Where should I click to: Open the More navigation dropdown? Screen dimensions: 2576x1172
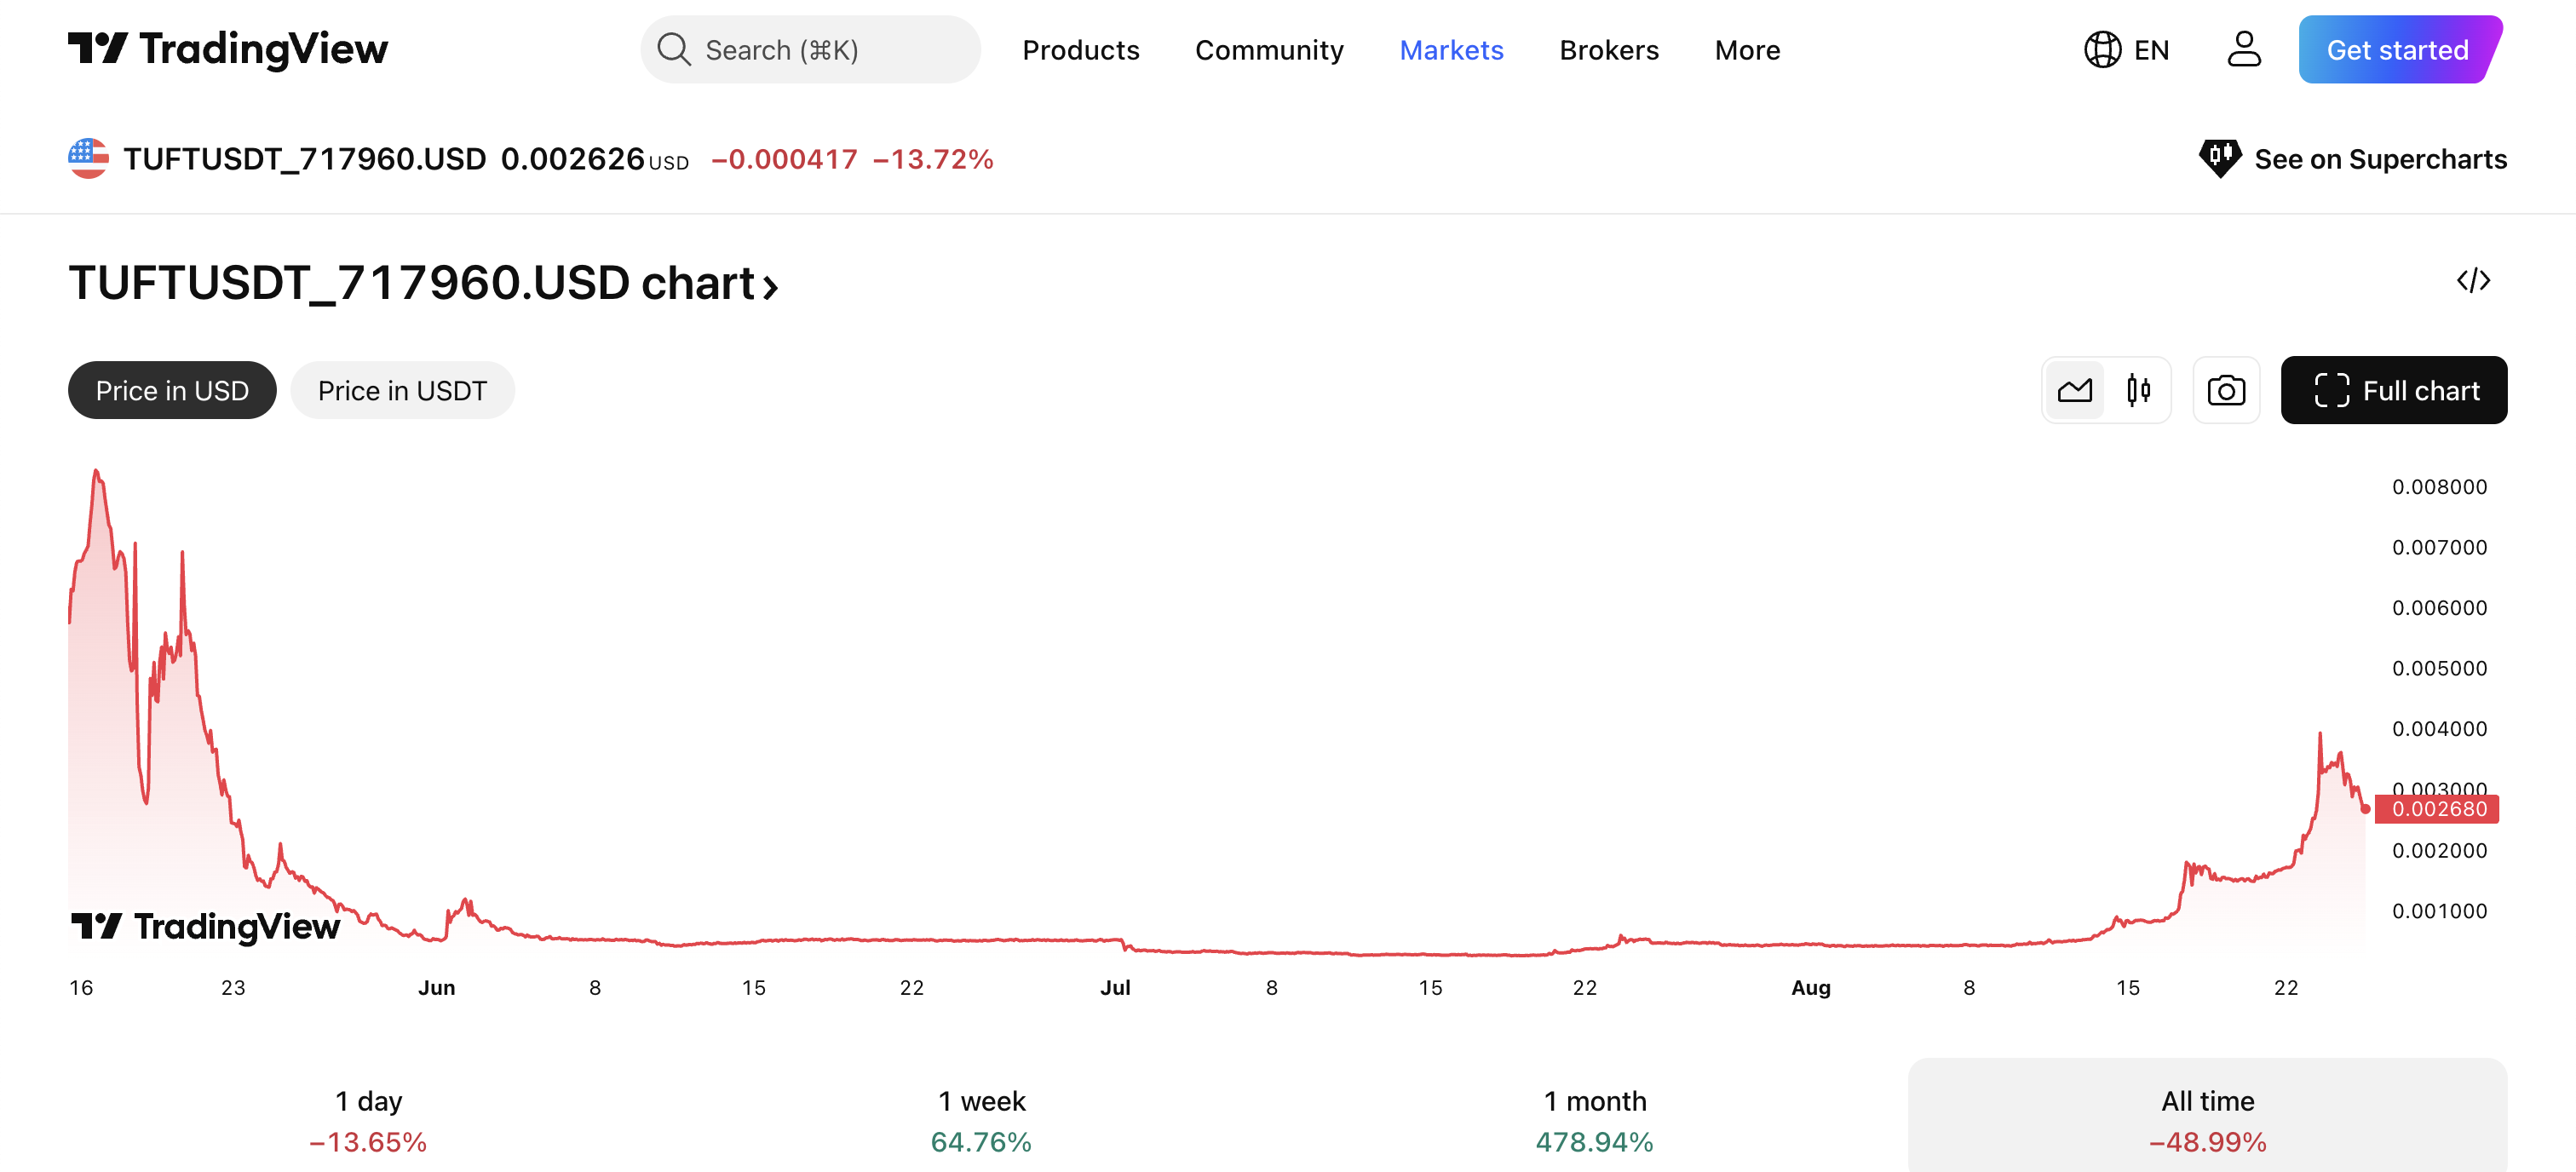click(x=1747, y=50)
